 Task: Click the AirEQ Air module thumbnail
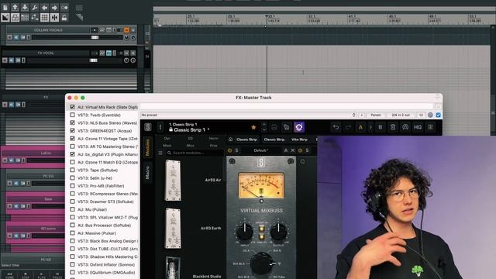[173, 181]
